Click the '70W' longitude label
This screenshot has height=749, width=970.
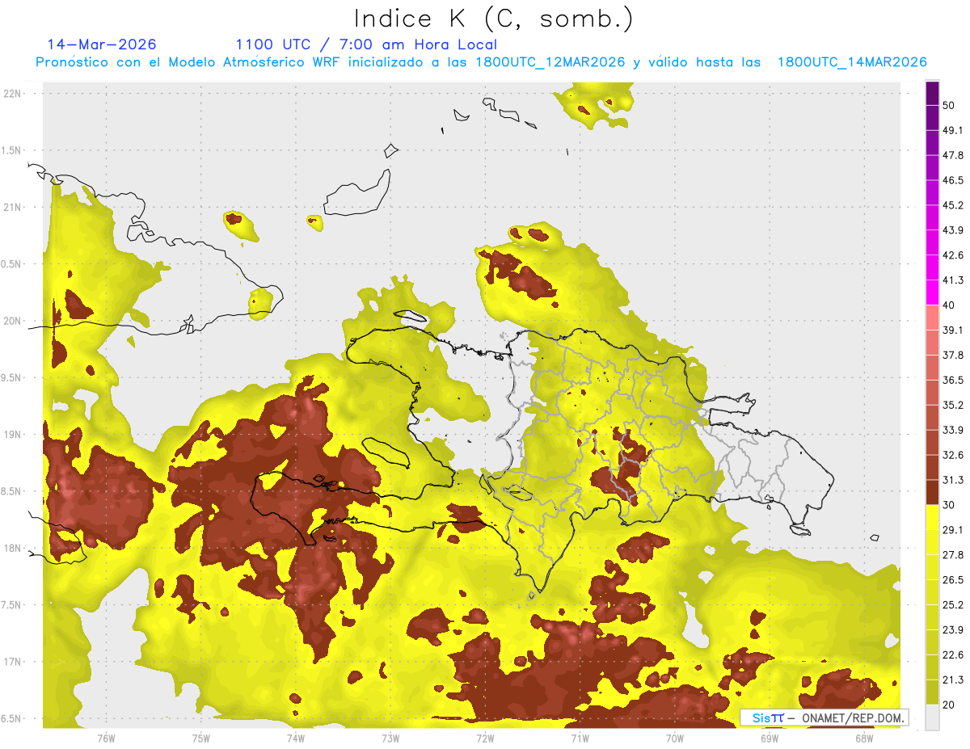coord(675,738)
